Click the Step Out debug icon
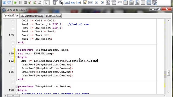This screenshot has width=173, height=97. pyautogui.click(x=40, y=2)
